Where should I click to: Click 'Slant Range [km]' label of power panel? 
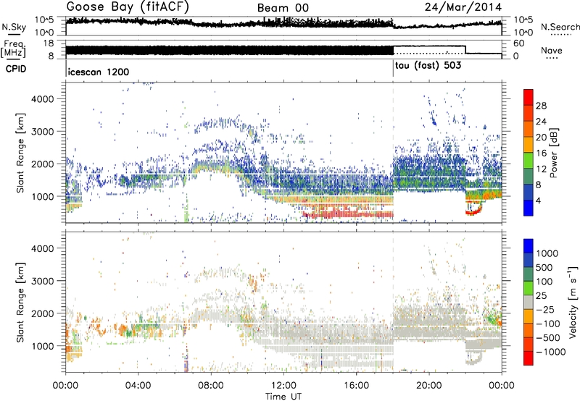tap(20, 153)
